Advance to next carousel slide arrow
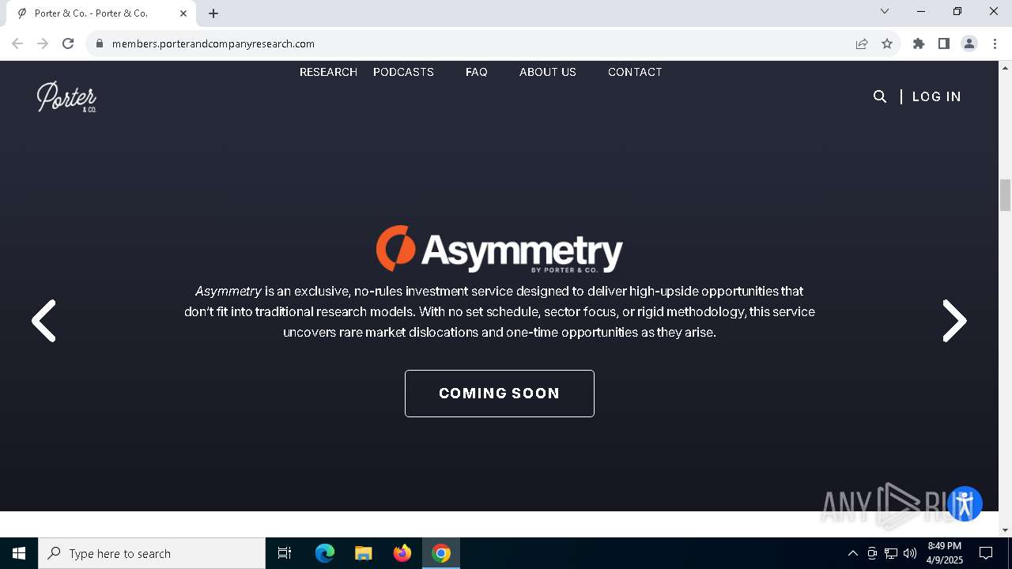1012x569 pixels. (954, 321)
